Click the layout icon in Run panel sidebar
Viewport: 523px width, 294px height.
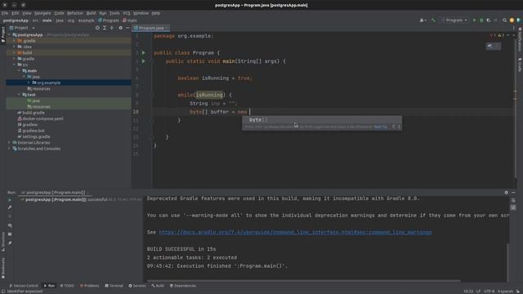(10, 234)
